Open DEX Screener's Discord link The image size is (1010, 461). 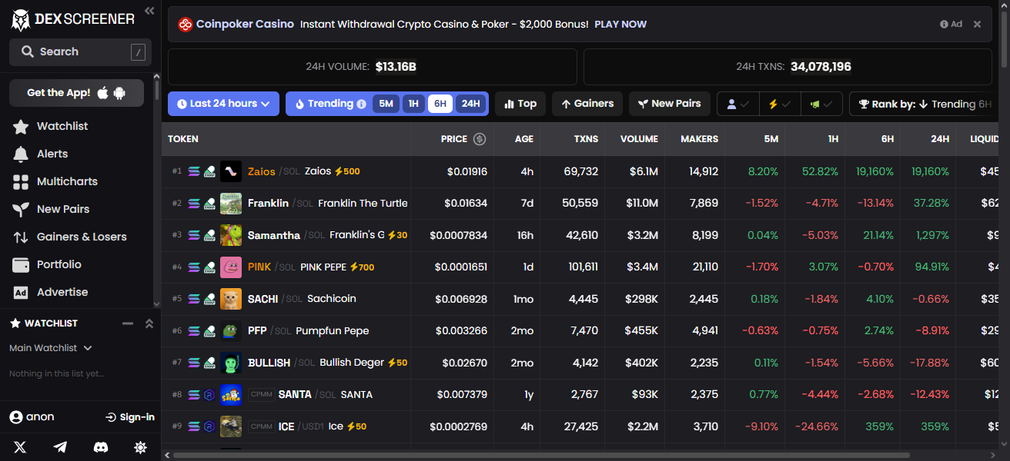pyautogui.click(x=100, y=446)
